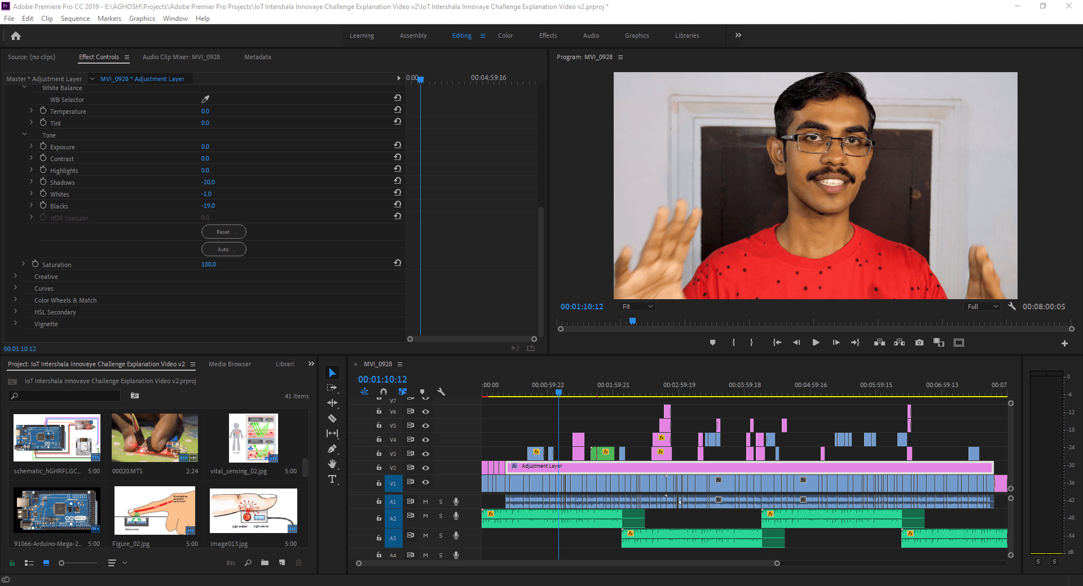Viewport: 1083px width, 586px height.
Task: Mute audio track A1
Action: pyautogui.click(x=425, y=501)
